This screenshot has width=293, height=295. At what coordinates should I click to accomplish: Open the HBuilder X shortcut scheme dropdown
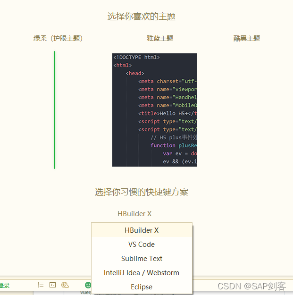[134, 214]
